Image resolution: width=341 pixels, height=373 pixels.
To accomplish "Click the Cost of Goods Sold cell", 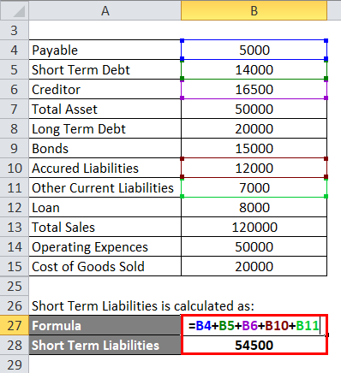I will (x=105, y=266).
